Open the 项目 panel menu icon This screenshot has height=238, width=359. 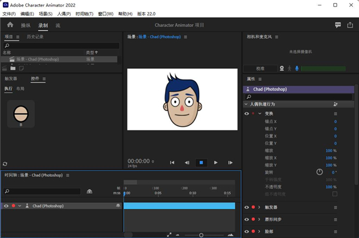[x=18, y=37]
